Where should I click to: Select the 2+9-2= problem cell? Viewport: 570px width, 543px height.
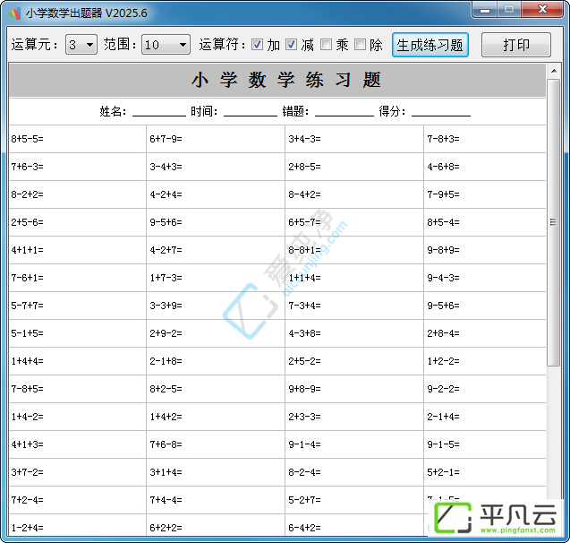click(216, 333)
